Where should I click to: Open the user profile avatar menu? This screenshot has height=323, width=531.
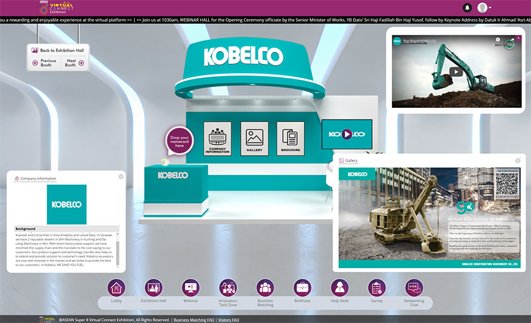(484, 8)
